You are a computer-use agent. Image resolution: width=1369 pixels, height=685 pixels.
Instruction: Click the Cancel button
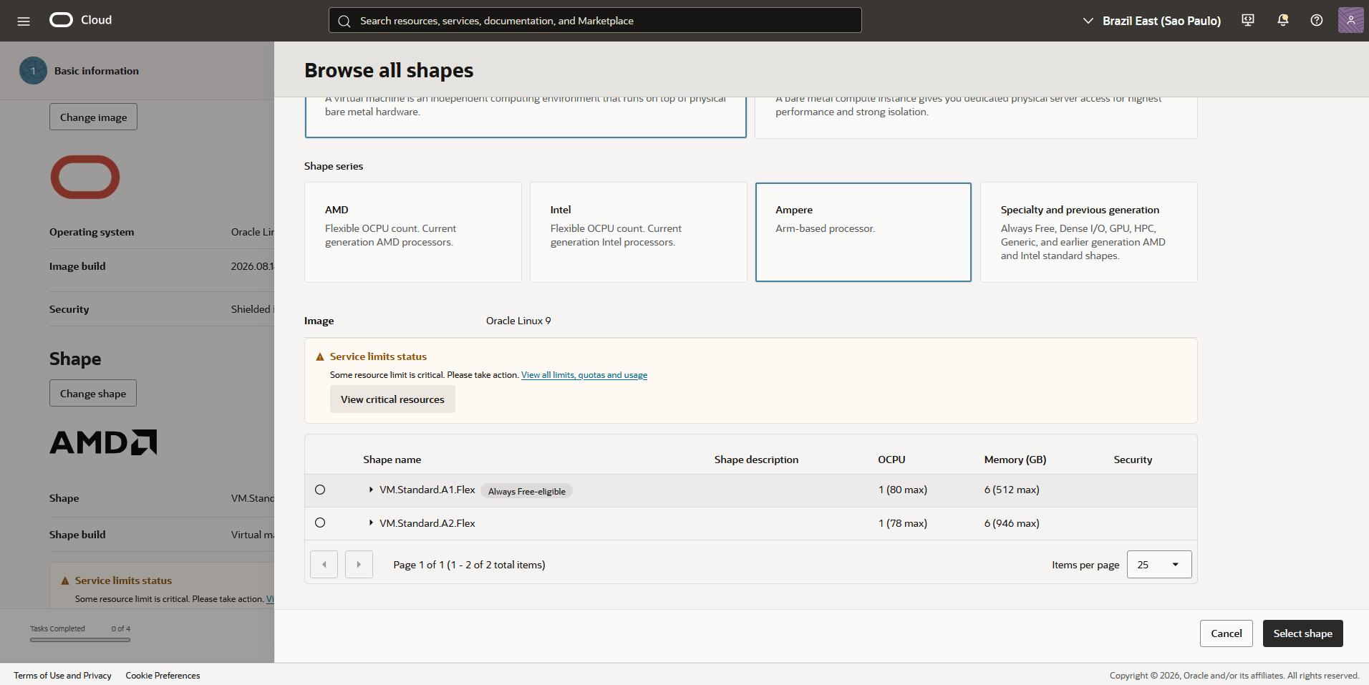point(1227,633)
